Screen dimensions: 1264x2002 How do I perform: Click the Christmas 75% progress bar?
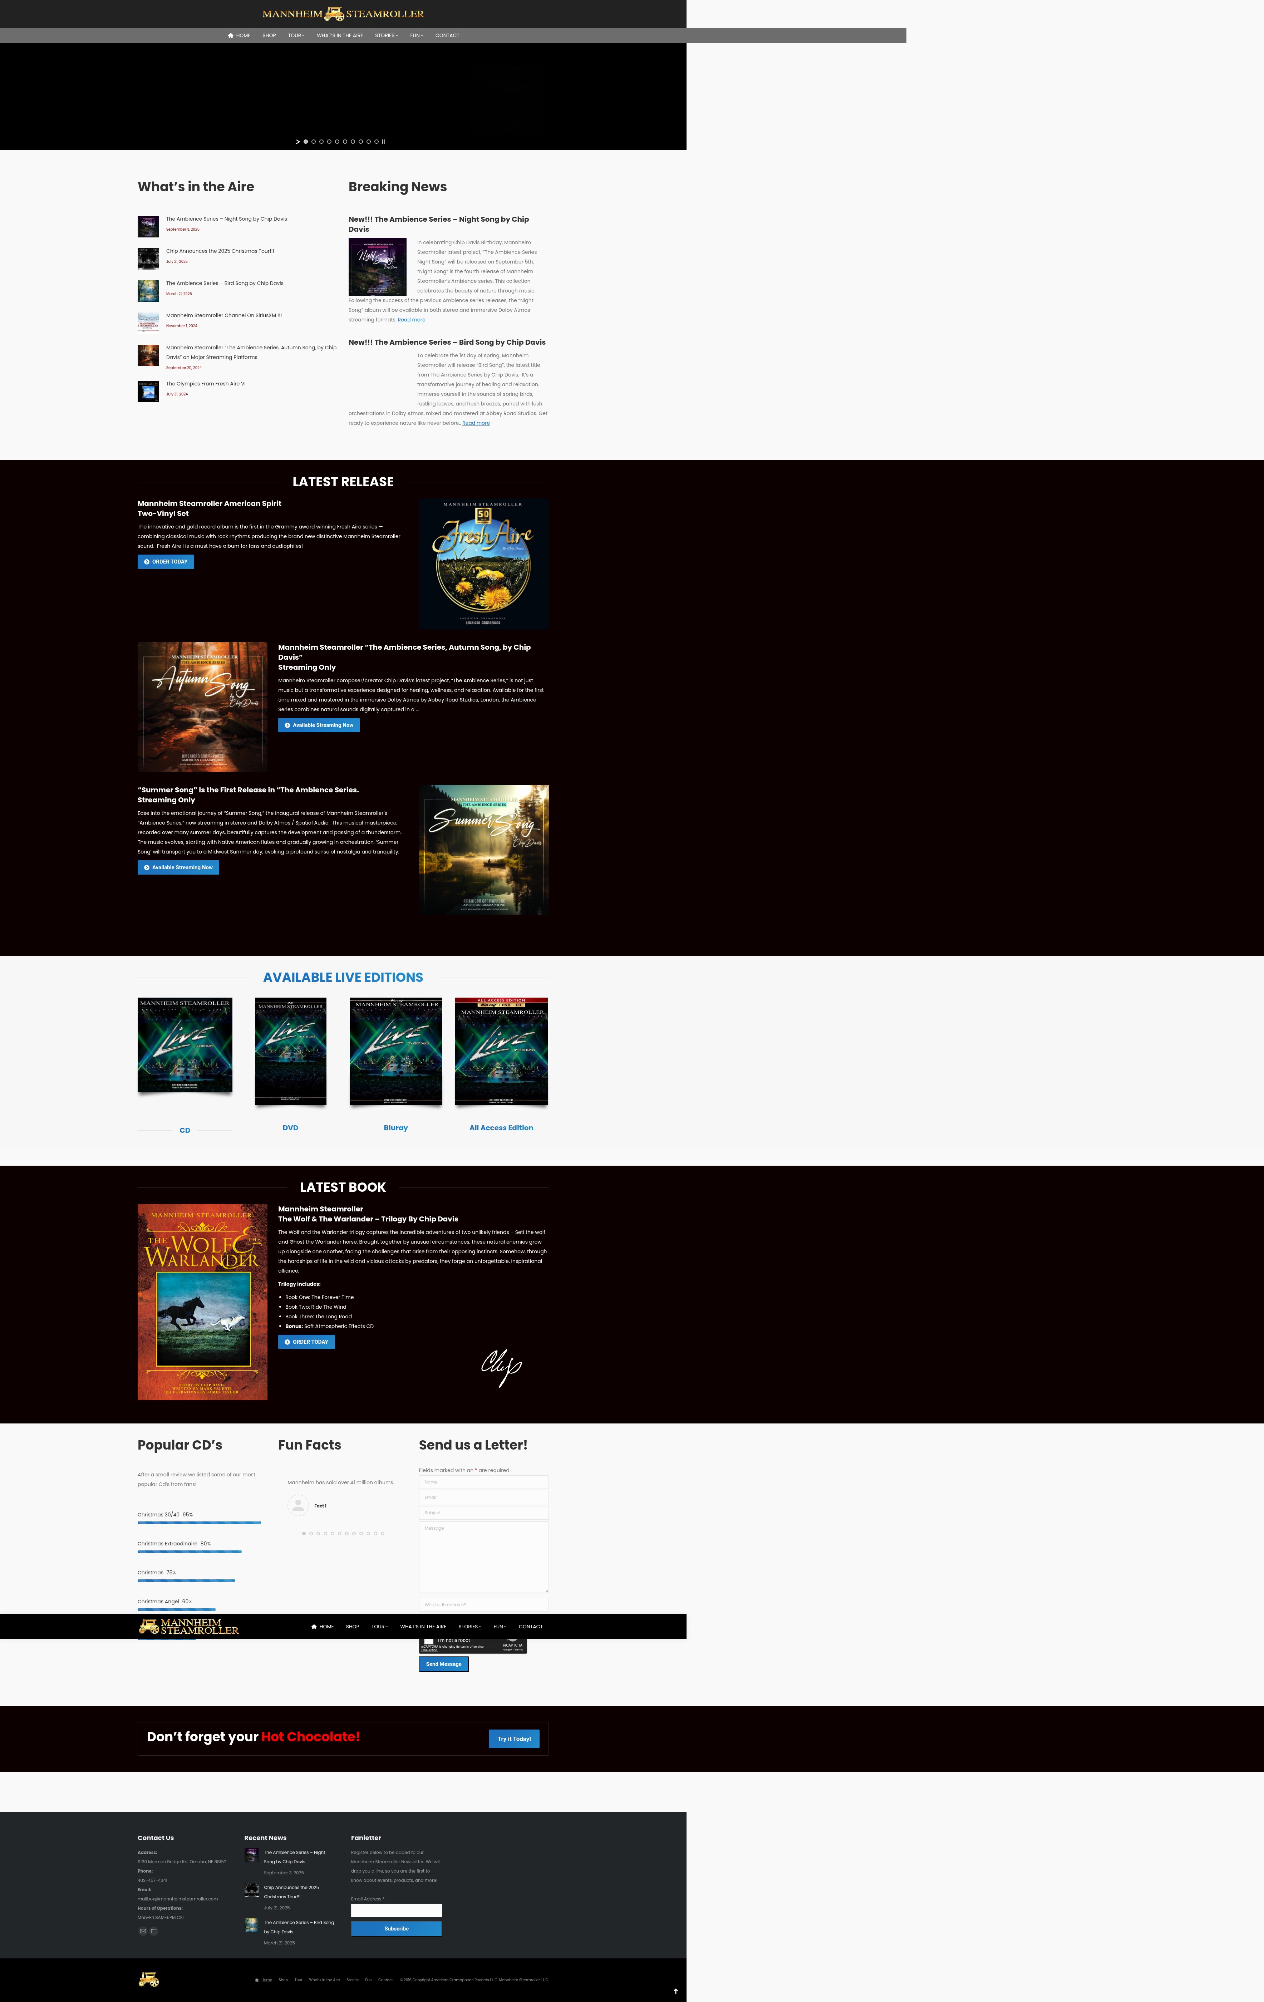click(x=186, y=1580)
